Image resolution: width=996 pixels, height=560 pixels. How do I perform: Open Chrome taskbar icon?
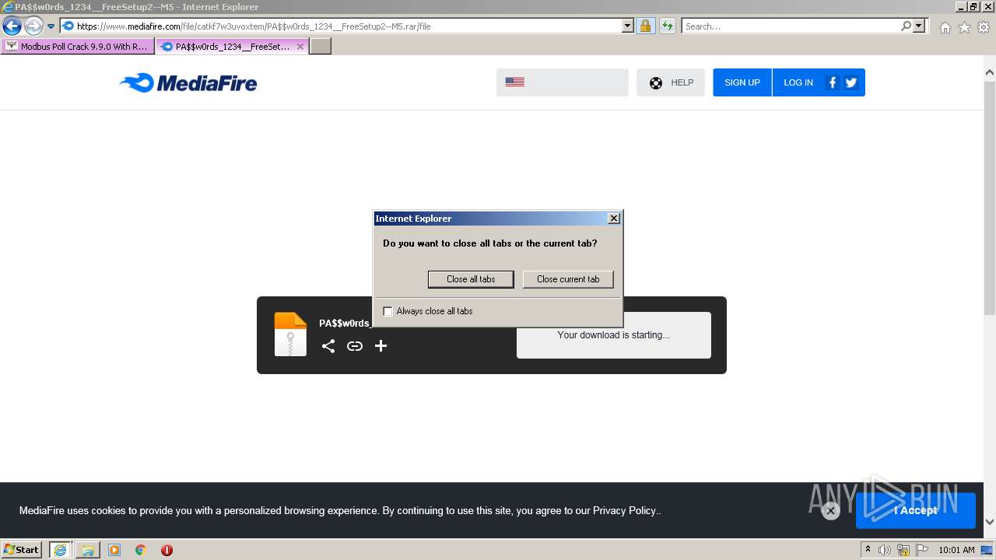point(141,550)
